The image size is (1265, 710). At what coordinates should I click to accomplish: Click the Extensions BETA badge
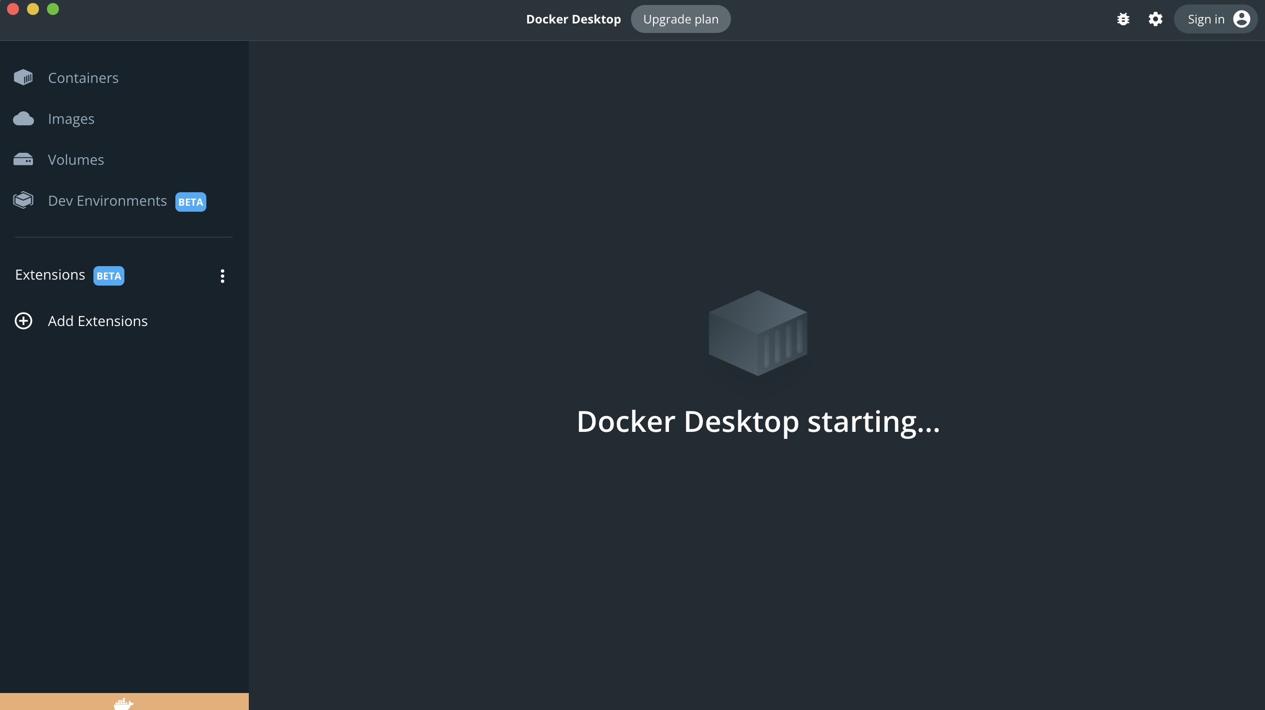click(x=108, y=276)
